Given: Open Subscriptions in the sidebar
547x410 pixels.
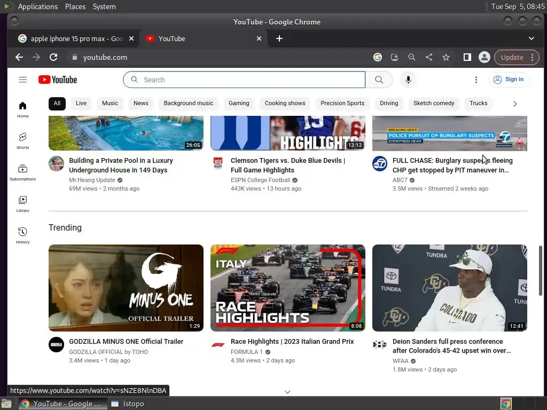Looking at the screenshot, I should point(22,172).
